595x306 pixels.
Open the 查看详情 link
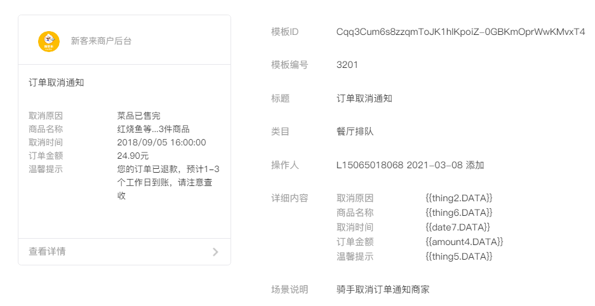coord(47,251)
